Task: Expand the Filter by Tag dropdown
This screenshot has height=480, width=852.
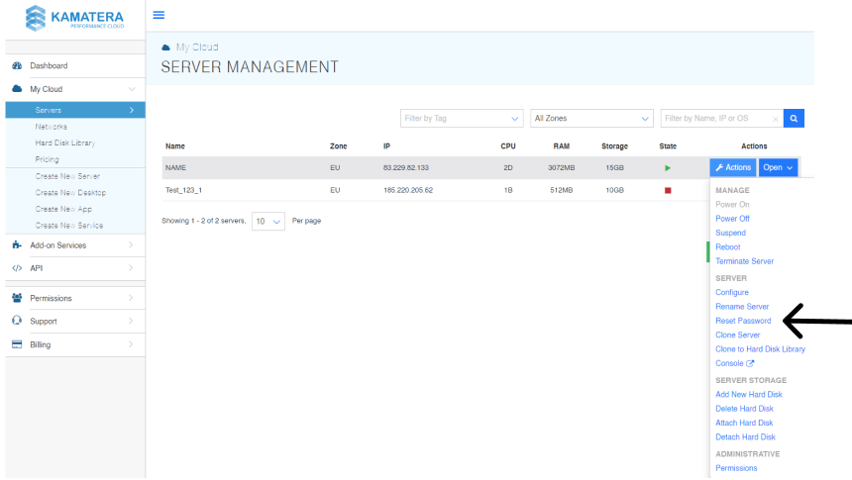Action: coord(462,119)
